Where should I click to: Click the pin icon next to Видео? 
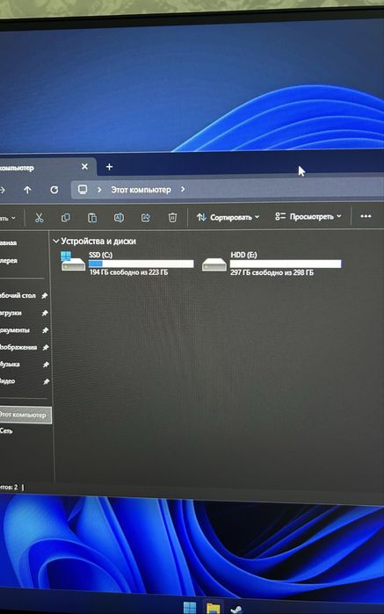(x=47, y=381)
